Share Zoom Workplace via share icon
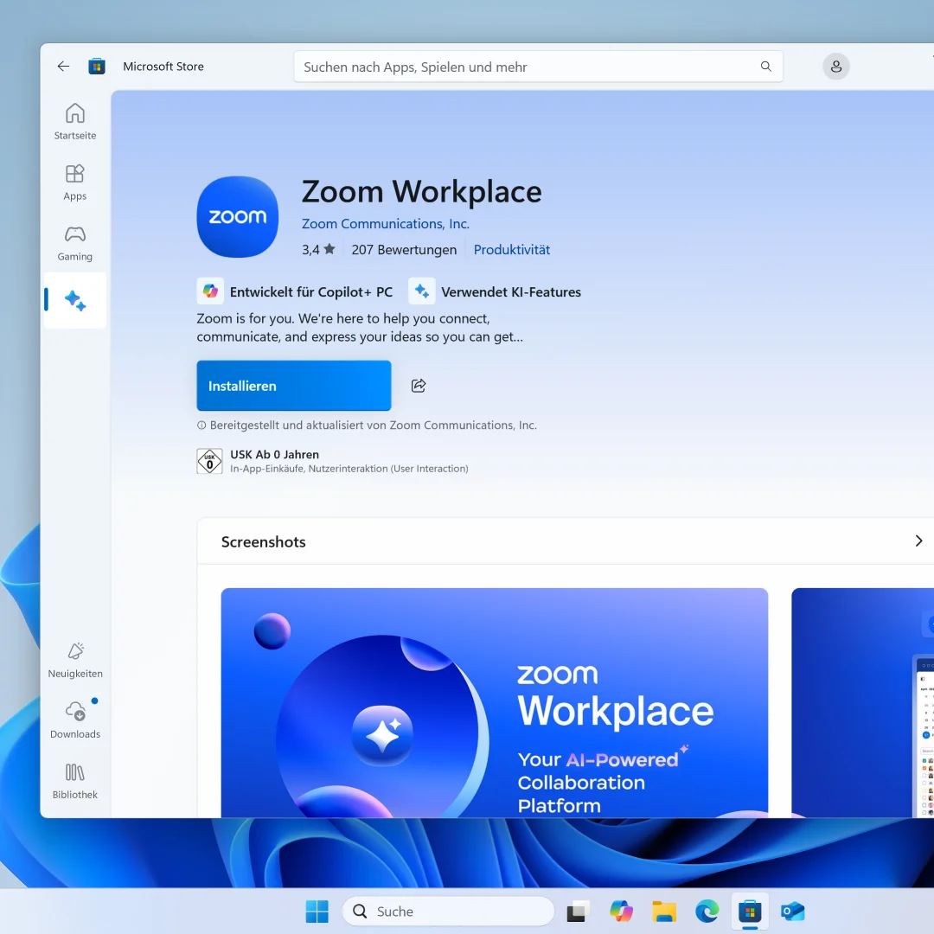The width and height of the screenshot is (934, 934). 419,386
